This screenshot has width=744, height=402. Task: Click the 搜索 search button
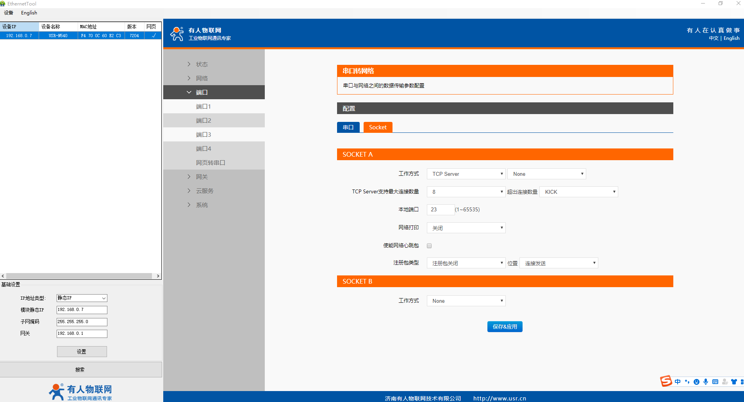(x=80, y=370)
